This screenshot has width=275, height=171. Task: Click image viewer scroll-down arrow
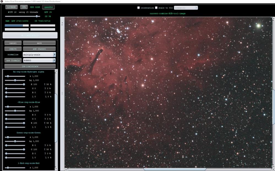click(x=274, y=167)
